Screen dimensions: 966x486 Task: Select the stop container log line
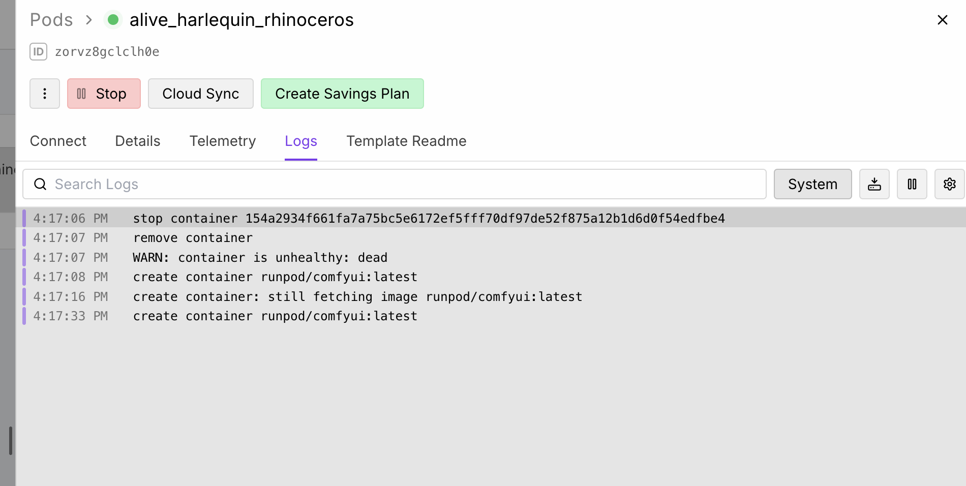(429, 218)
